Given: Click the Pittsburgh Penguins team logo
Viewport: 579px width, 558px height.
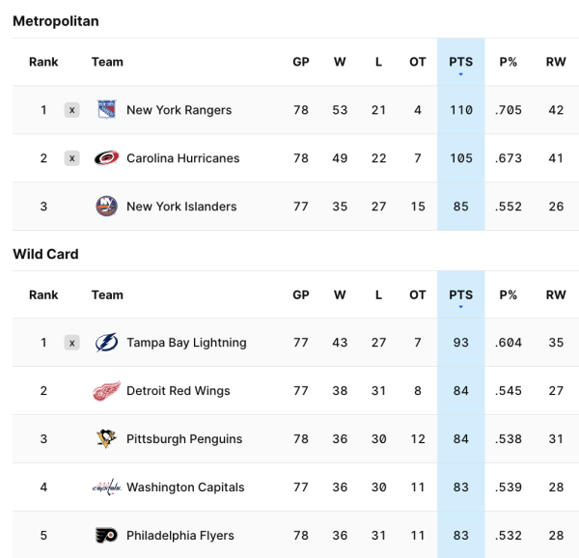Looking at the screenshot, I should coord(106,439).
